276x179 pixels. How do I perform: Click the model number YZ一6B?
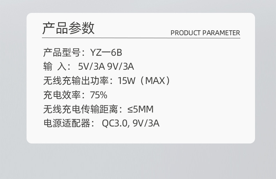pyautogui.click(x=106, y=53)
